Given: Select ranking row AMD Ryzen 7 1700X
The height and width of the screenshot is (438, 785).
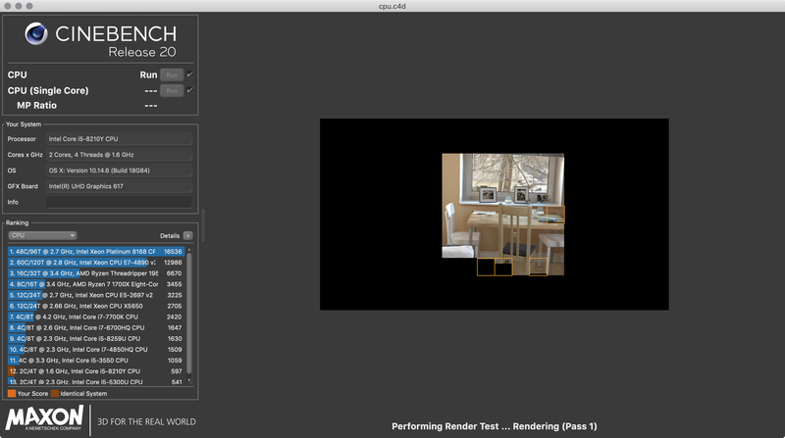Looking at the screenshot, I should coord(96,284).
